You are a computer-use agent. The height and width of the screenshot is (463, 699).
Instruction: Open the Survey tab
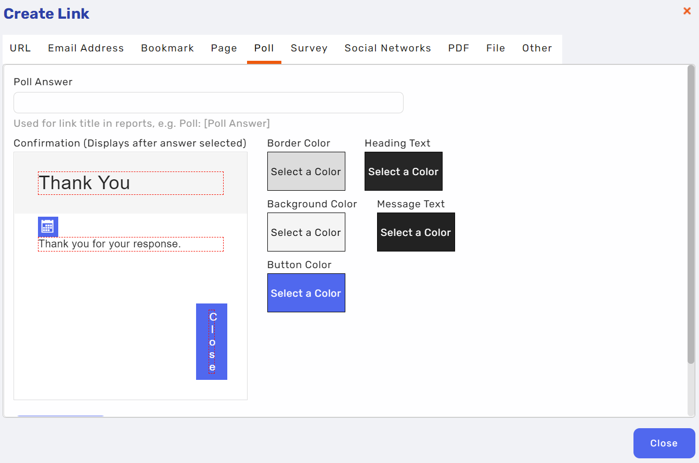pos(309,48)
